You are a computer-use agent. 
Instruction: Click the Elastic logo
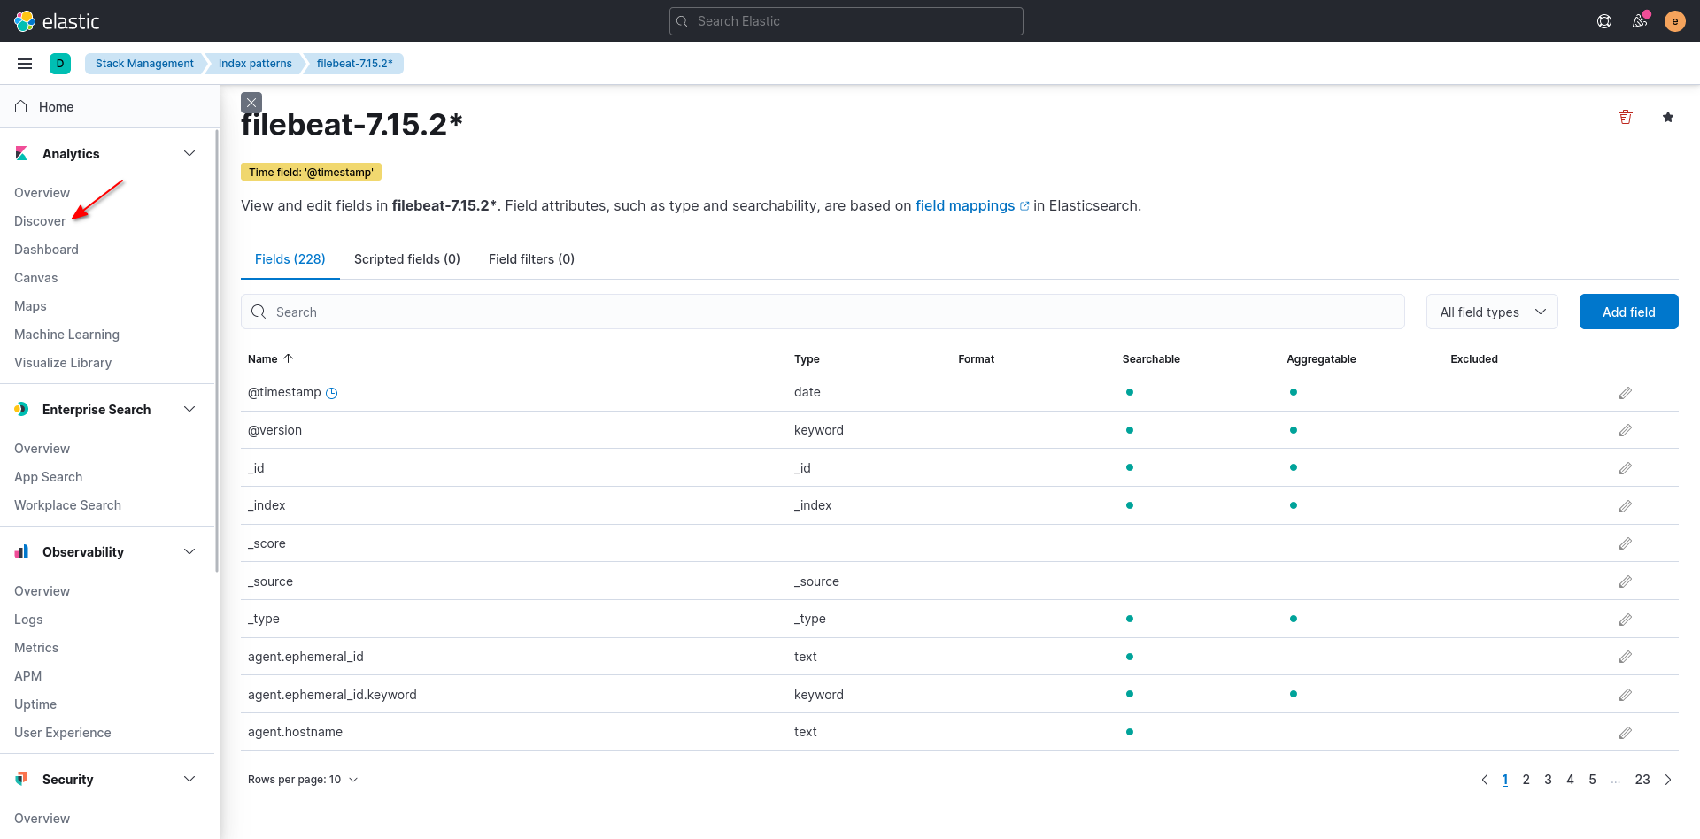tap(57, 21)
